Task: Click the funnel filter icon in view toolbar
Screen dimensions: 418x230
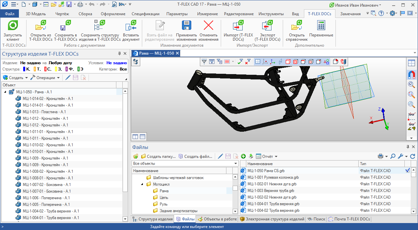Action: click(x=204, y=62)
